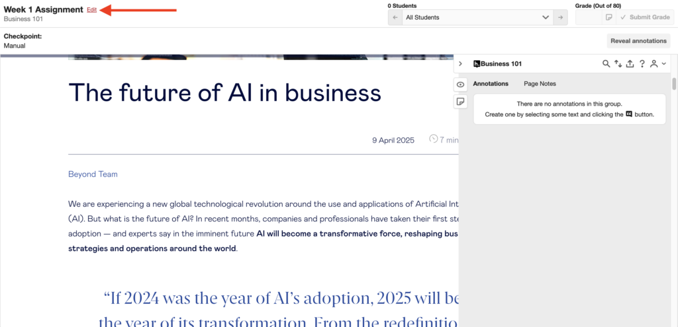Click the grade comment note icon

click(x=609, y=17)
